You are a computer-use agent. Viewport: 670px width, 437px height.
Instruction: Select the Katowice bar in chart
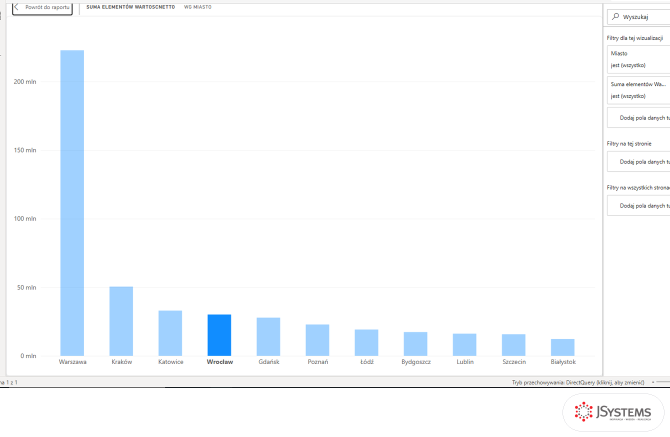[x=170, y=333]
